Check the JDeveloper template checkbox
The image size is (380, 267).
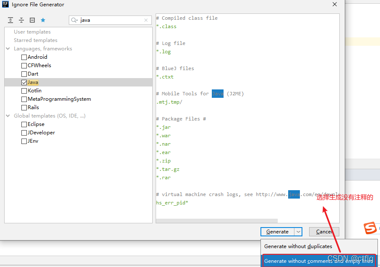(x=24, y=133)
